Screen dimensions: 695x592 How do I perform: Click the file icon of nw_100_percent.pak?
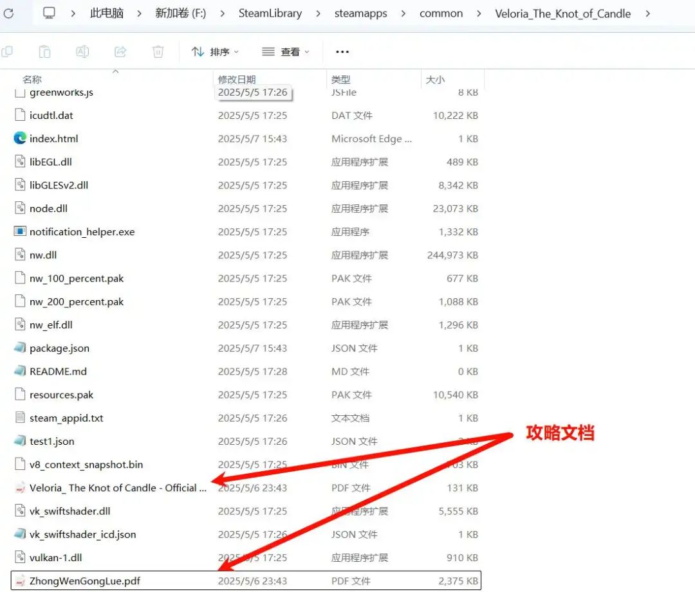[20, 278]
